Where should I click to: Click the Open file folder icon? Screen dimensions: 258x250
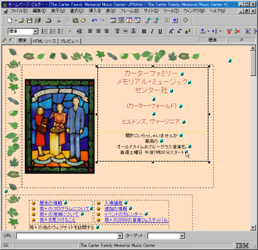(x=21, y=20)
